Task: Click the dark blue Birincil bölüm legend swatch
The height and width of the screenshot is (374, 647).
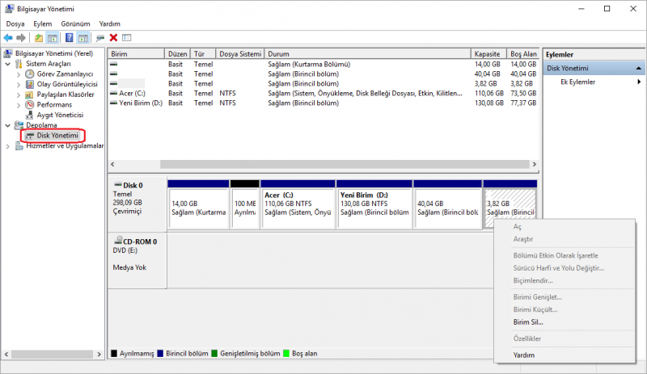Action: pos(160,353)
